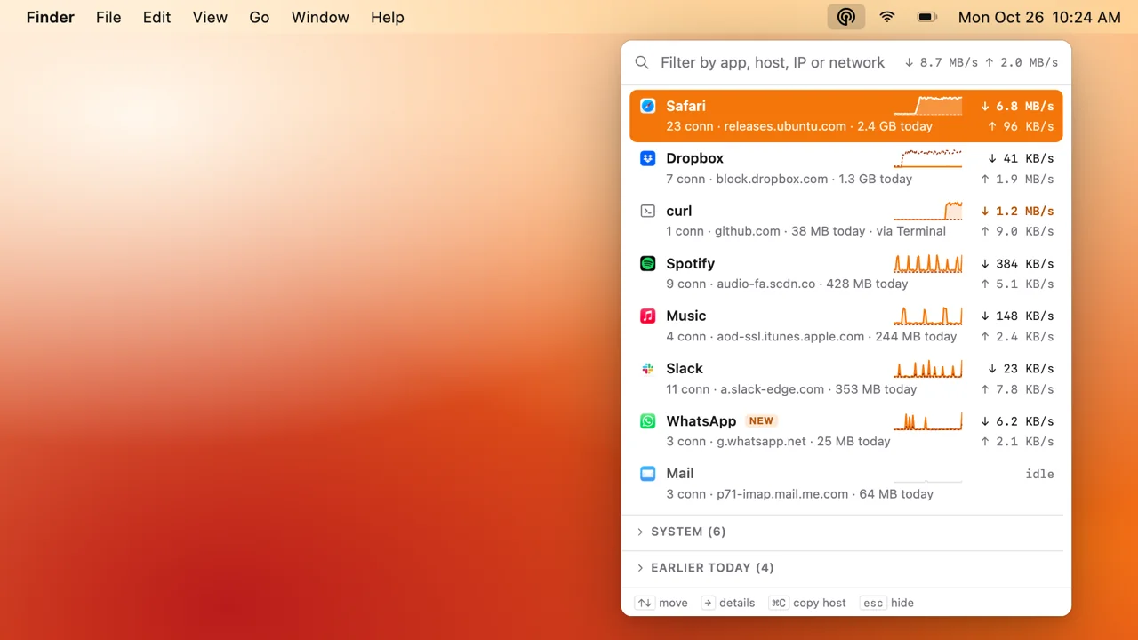Open the File menu

pyautogui.click(x=108, y=17)
